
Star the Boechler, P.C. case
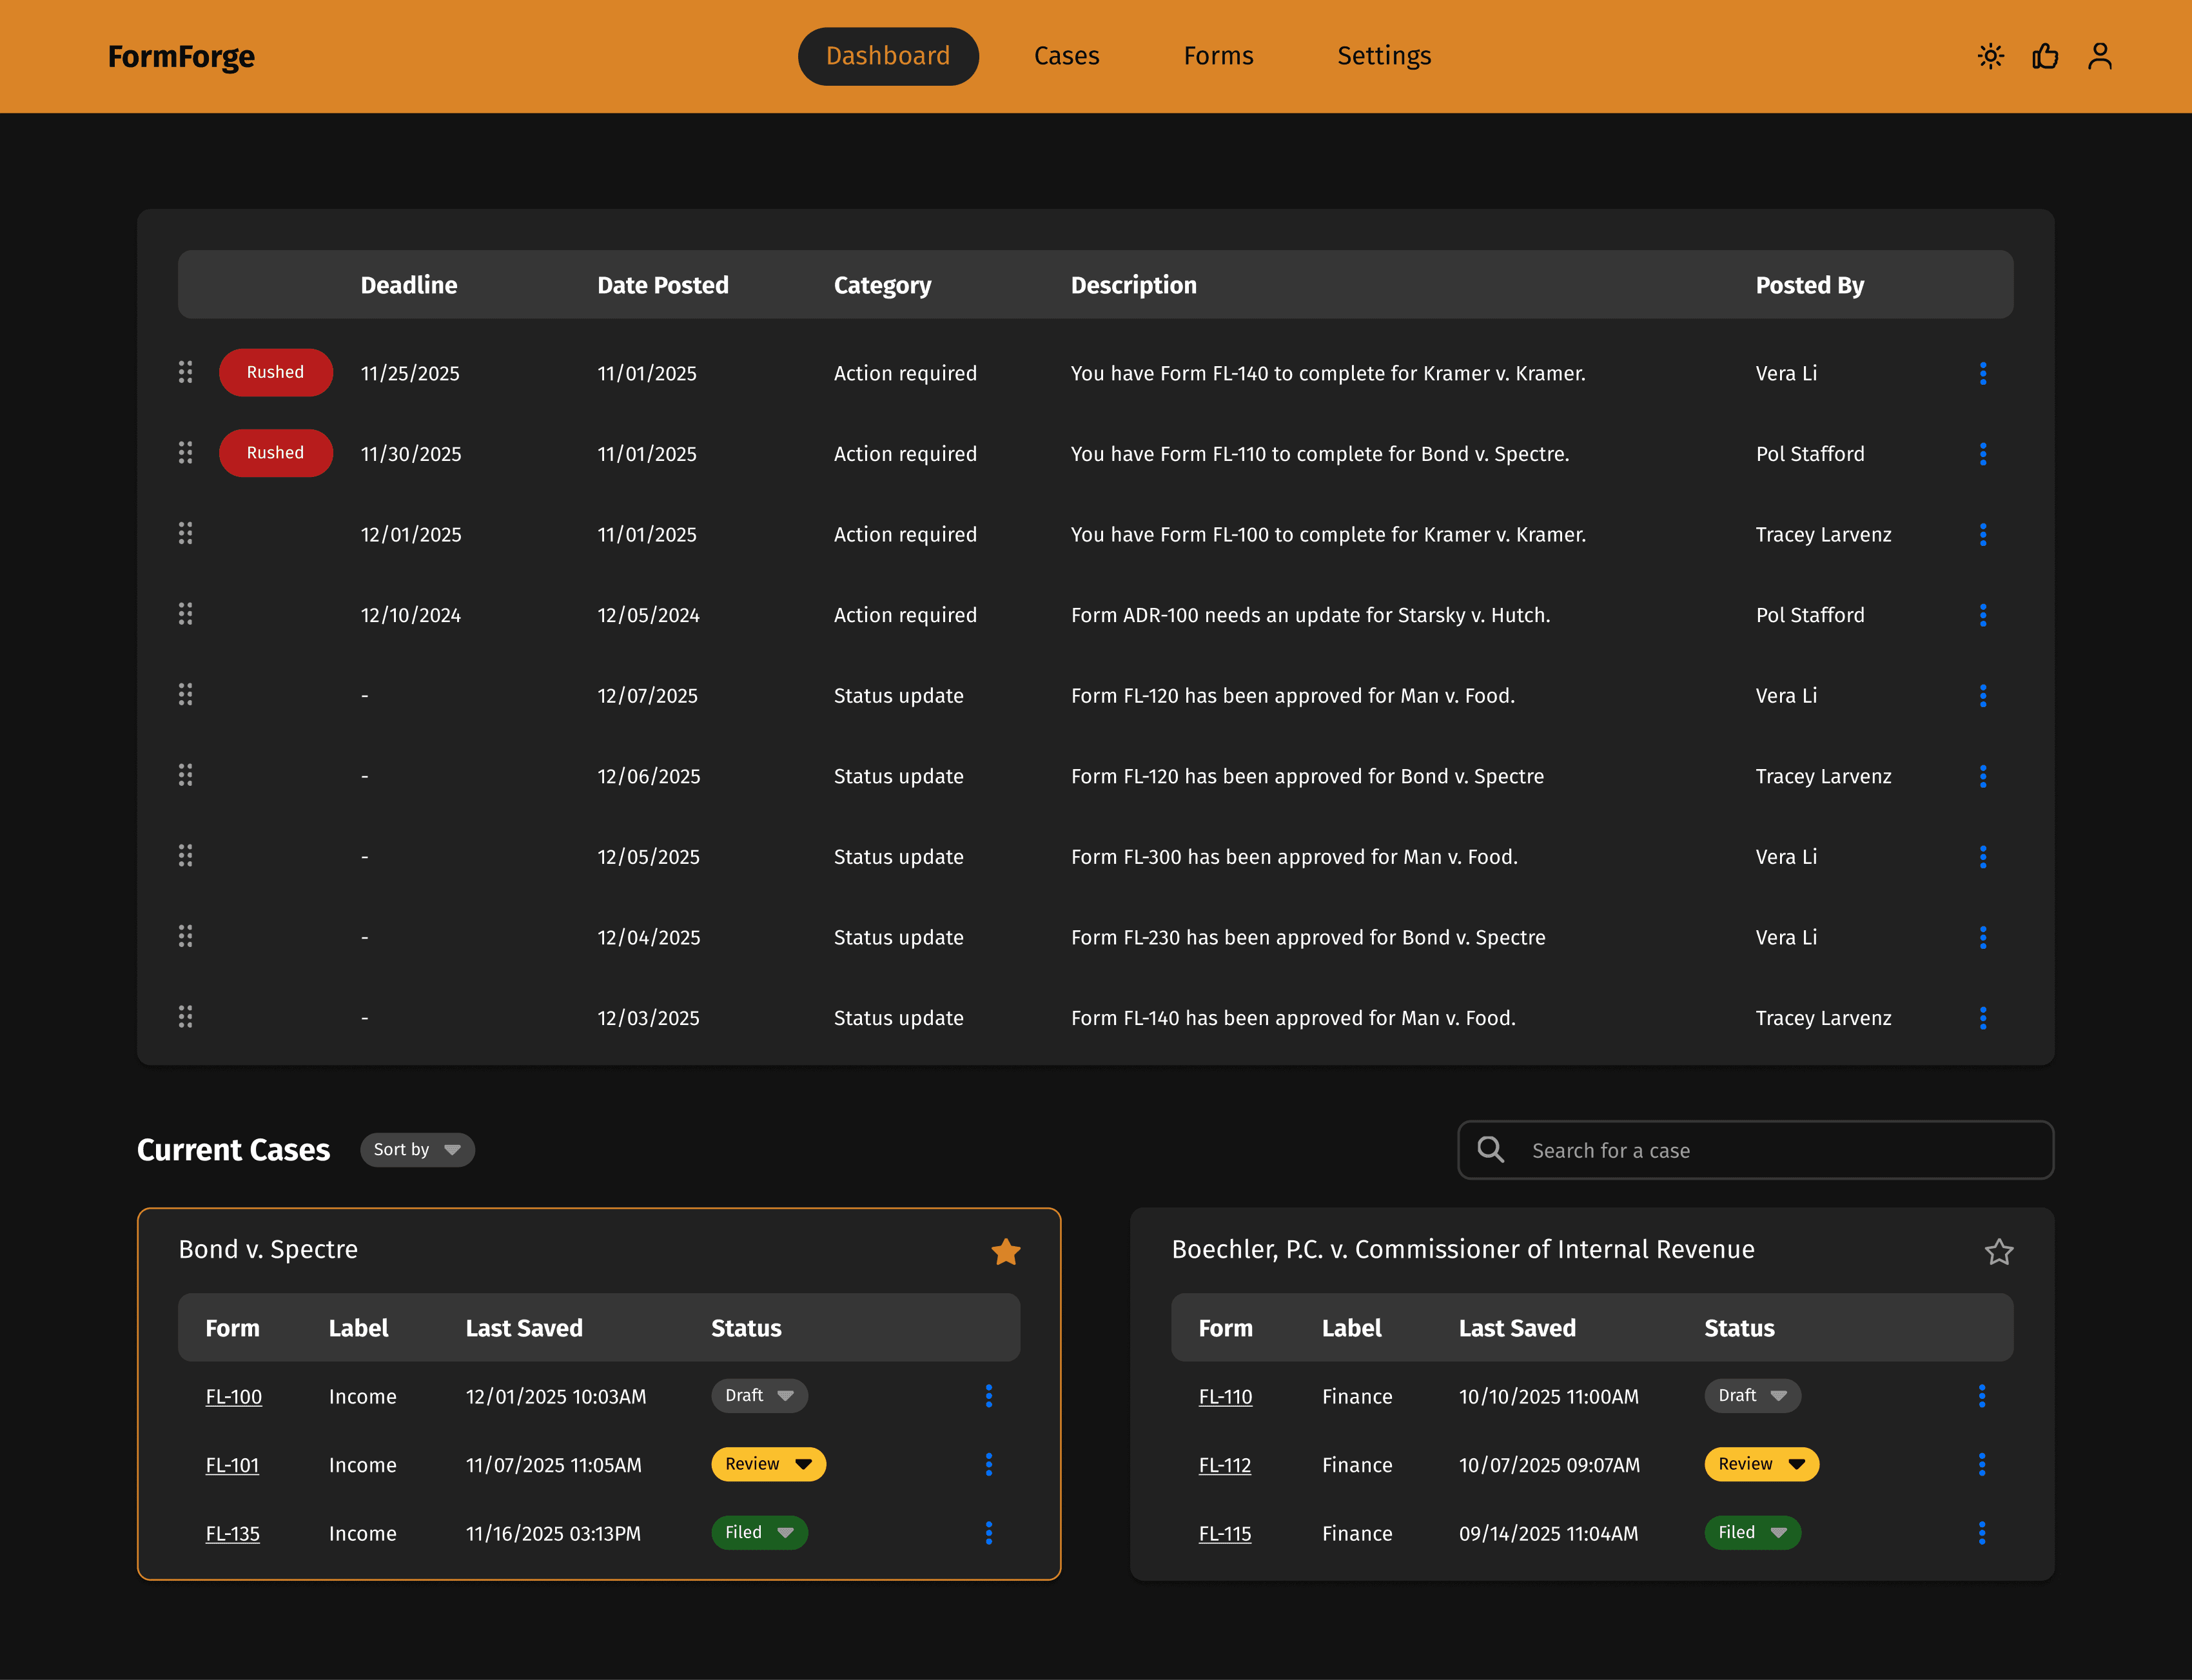click(x=1998, y=1251)
